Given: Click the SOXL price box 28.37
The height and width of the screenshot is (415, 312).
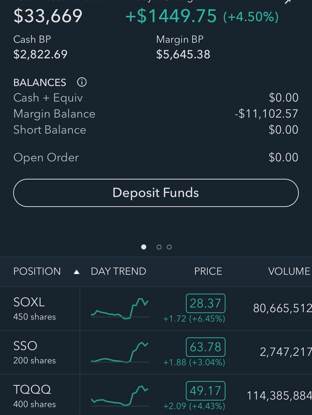Looking at the screenshot, I should click(205, 304).
